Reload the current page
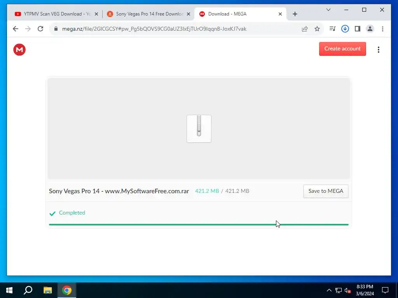This screenshot has height=298, width=398. tap(40, 29)
